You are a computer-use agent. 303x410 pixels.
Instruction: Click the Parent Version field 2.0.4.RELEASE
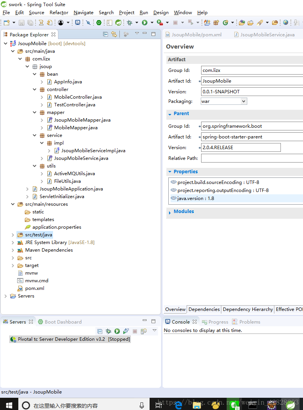click(241, 148)
